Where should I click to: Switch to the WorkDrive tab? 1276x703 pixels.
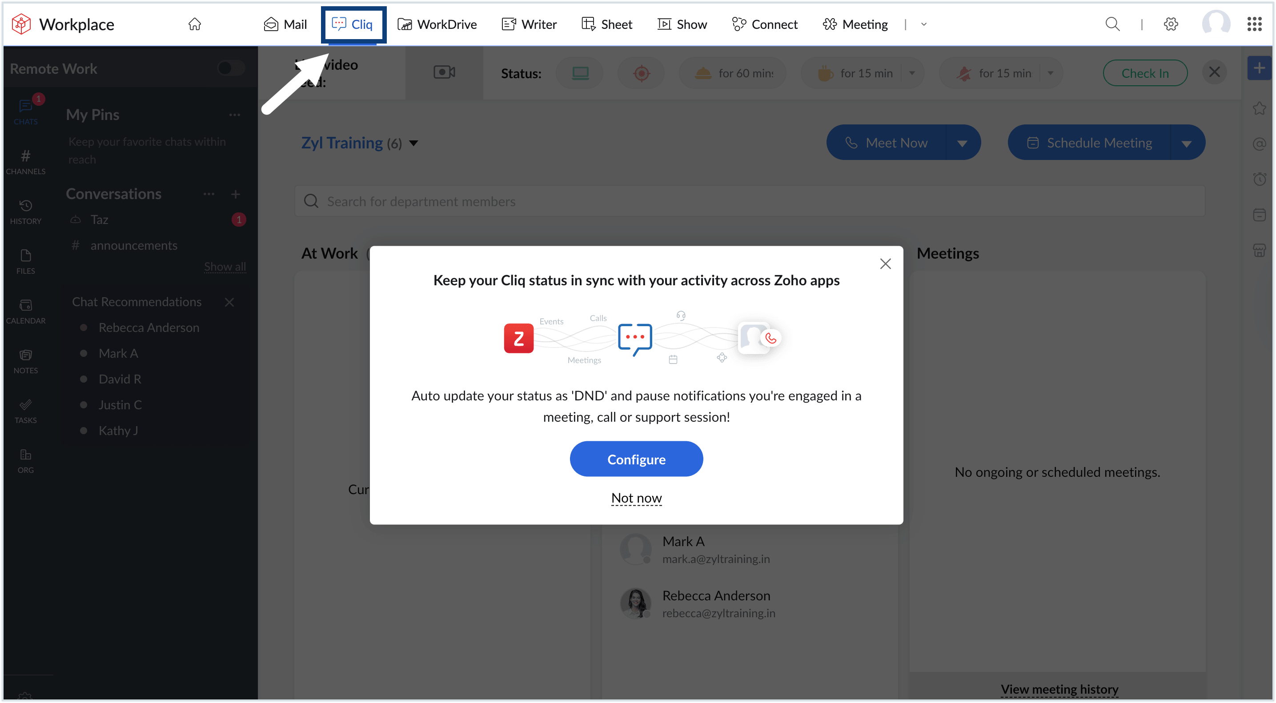click(437, 24)
